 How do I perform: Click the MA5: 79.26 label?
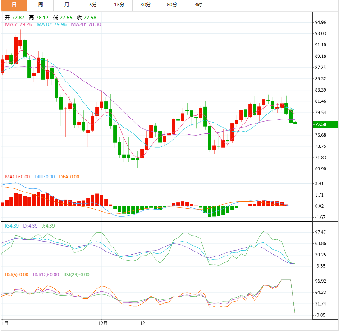[18, 24]
